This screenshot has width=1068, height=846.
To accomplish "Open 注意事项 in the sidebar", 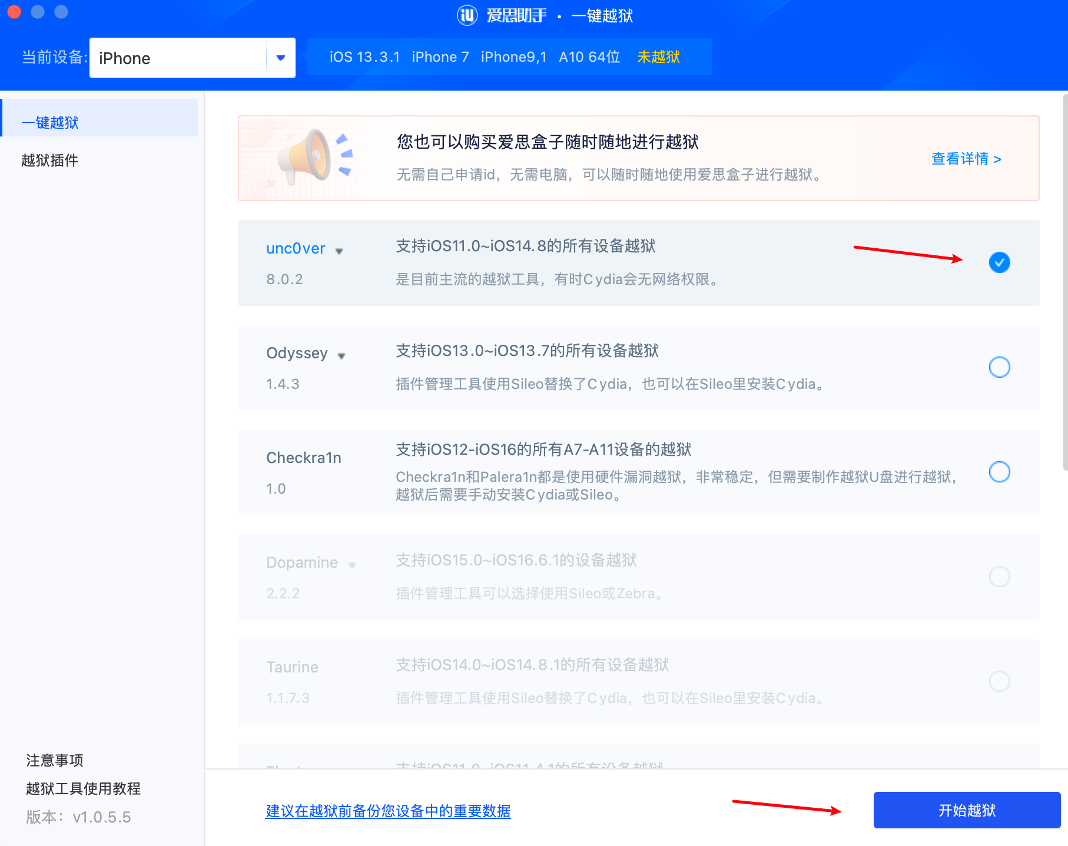I will (55, 760).
